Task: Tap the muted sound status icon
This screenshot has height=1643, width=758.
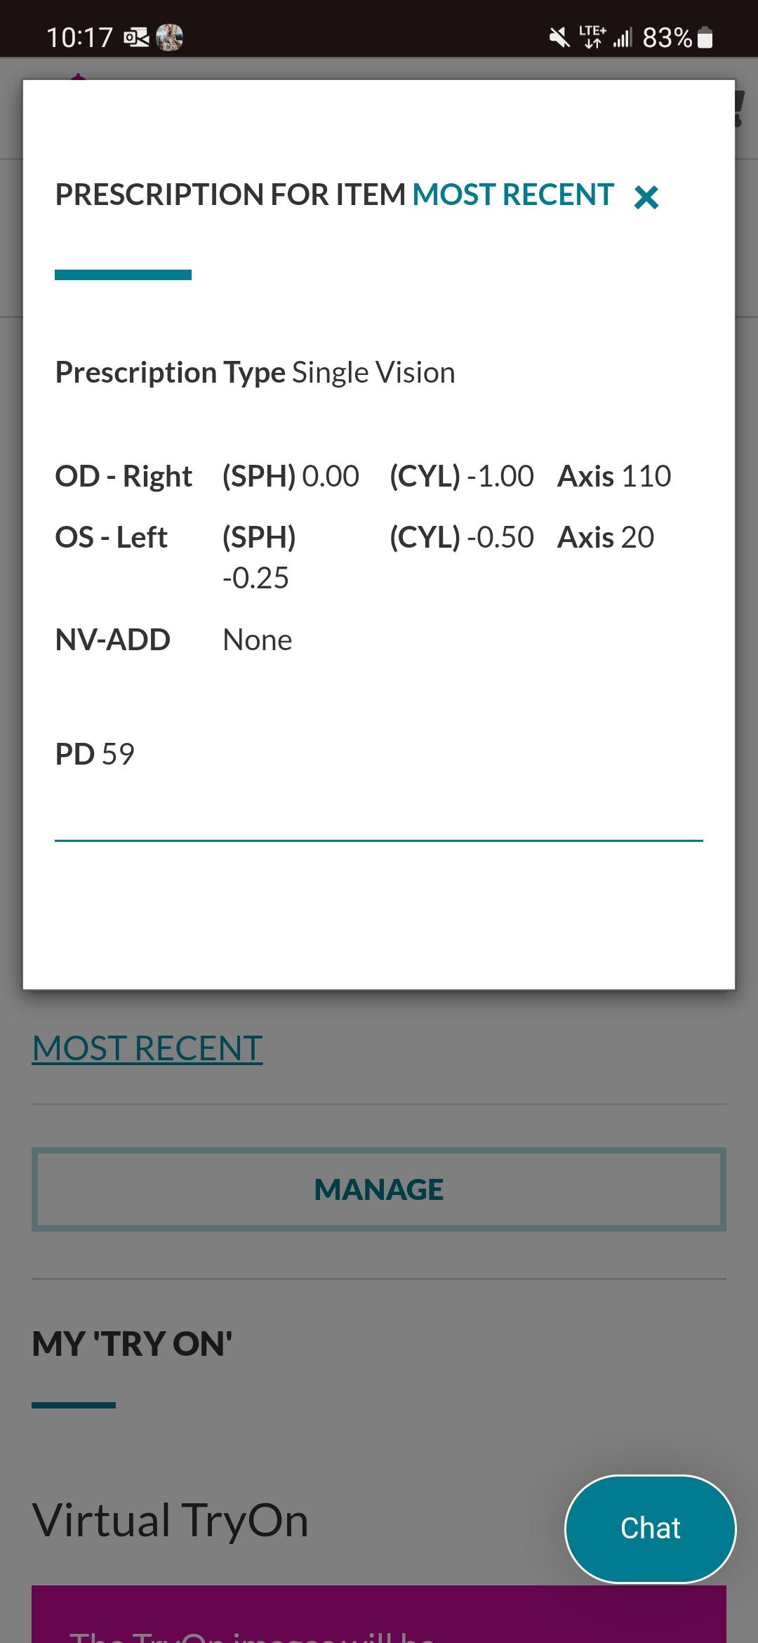Action: pos(559,37)
